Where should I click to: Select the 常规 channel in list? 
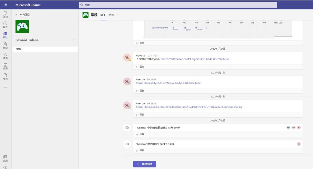[x=45, y=49]
